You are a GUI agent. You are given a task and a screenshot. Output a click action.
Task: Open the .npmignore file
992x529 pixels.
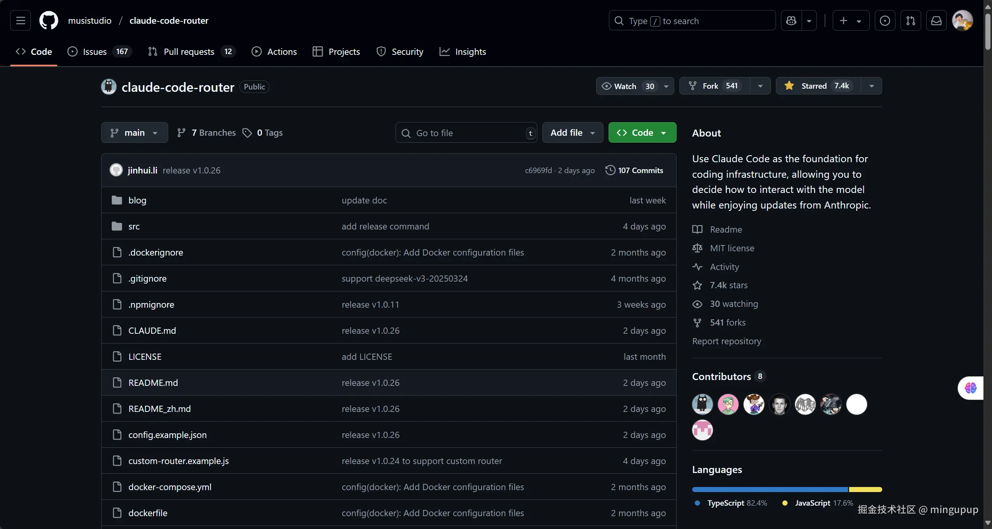click(x=151, y=304)
